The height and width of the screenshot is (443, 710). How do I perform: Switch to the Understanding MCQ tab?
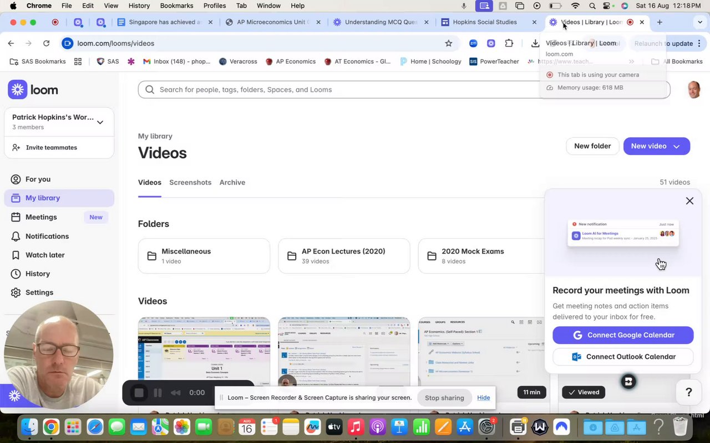pos(382,22)
